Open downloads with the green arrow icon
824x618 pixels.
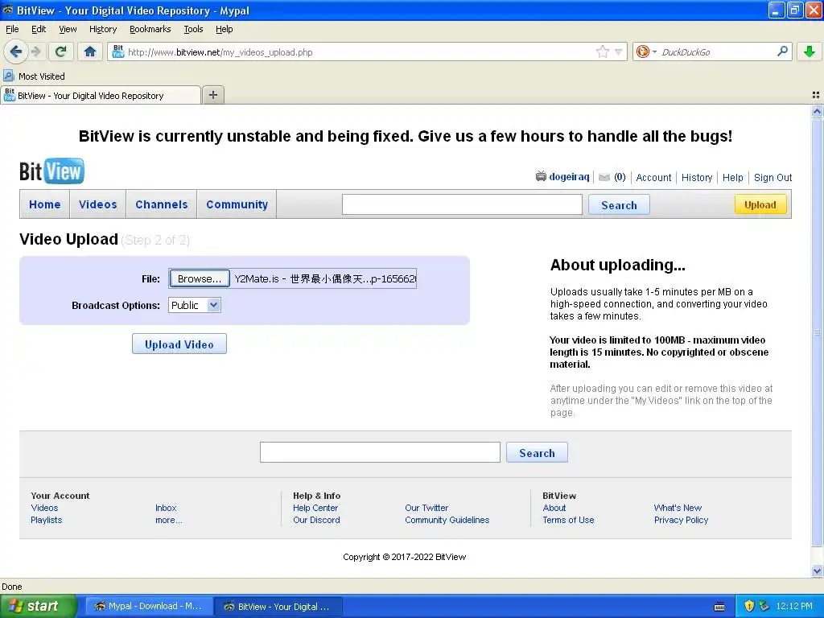coord(810,51)
